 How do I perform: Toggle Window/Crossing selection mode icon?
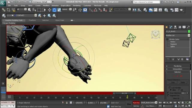coord(44,10)
